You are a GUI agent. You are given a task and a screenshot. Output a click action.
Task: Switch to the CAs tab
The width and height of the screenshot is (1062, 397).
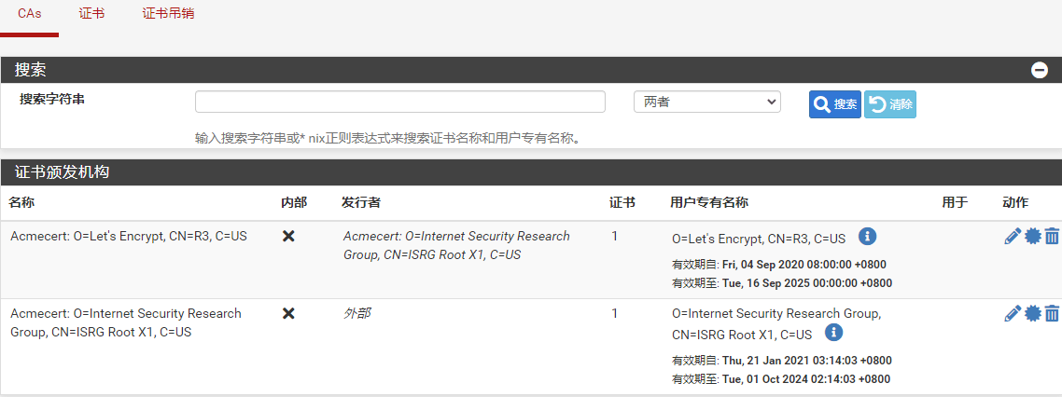[x=29, y=14]
